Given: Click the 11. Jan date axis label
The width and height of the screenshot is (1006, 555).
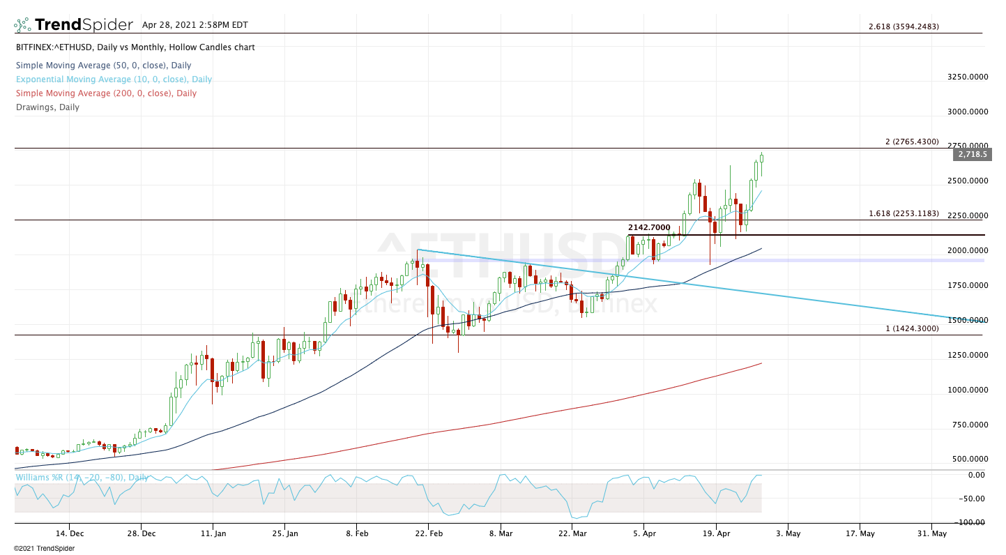Looking at the screenshot, I should (213, 533).
